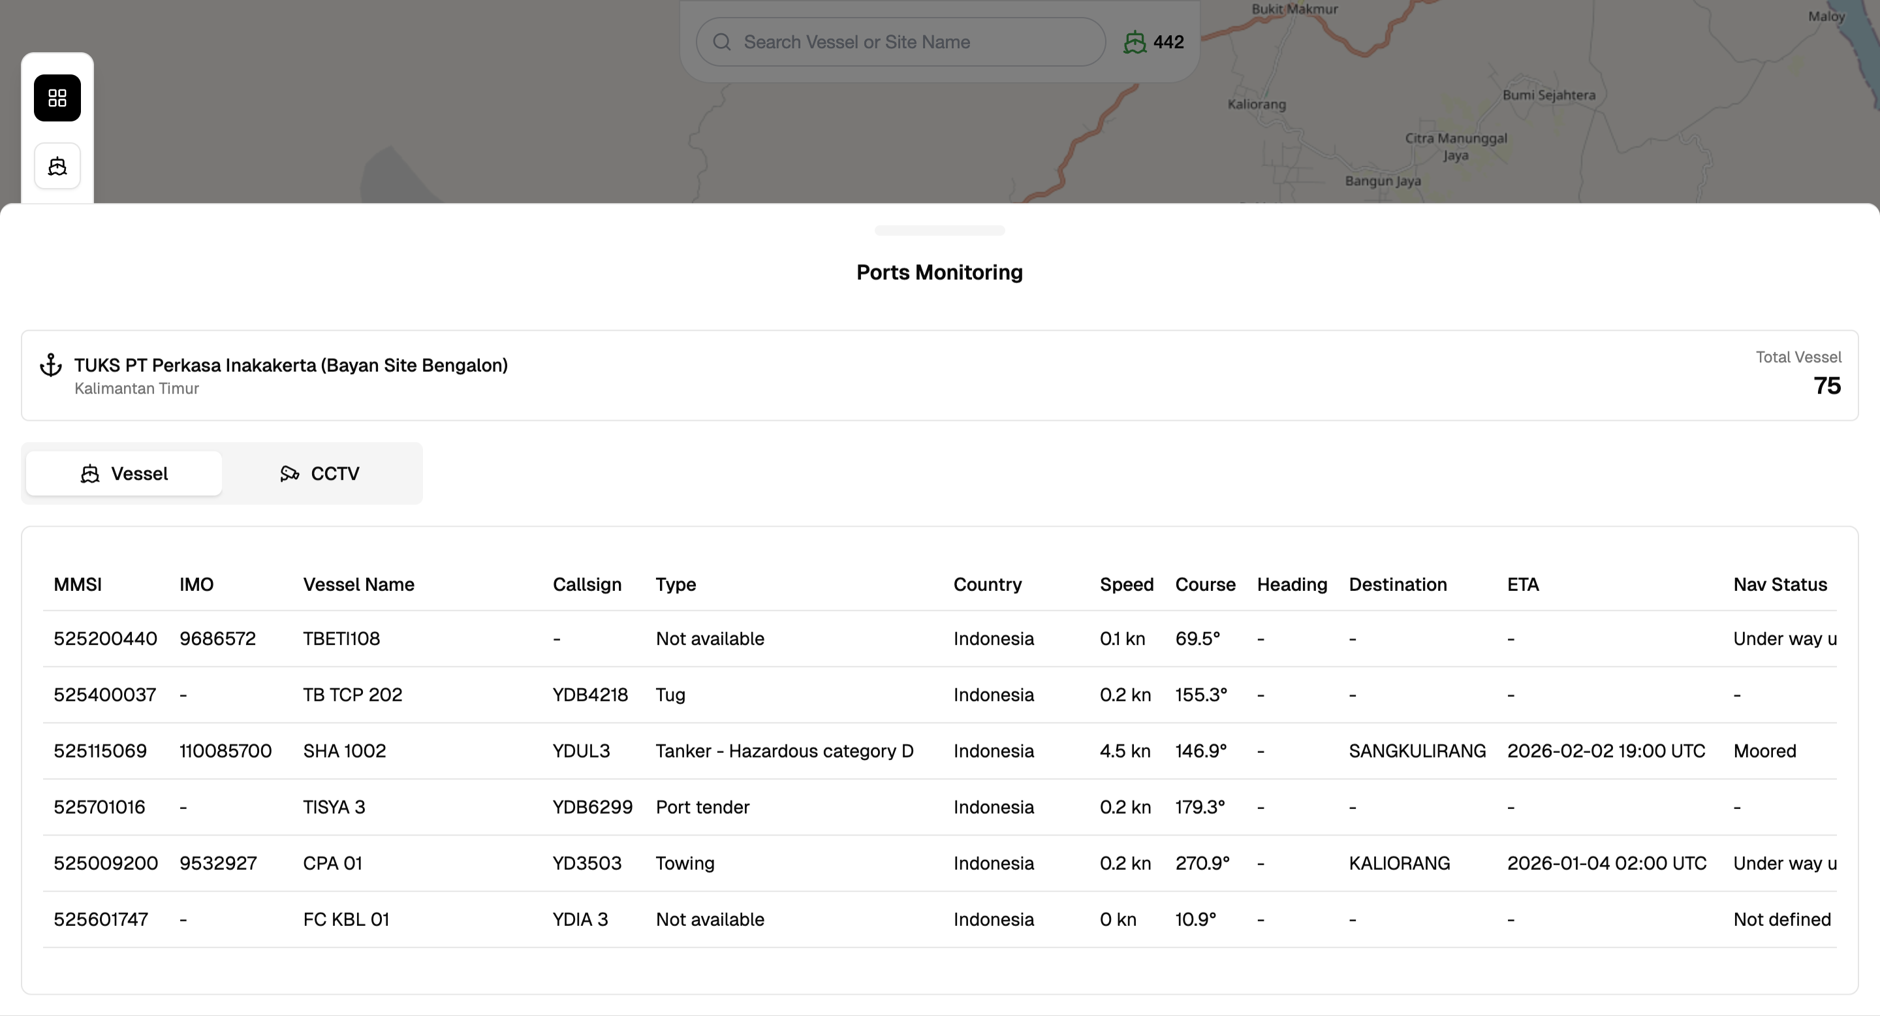Image resolution: width=1880 pixels, height=1016 pixels.
Task: Click the ship icon in Vessel tab
Action: click(90, 473)
